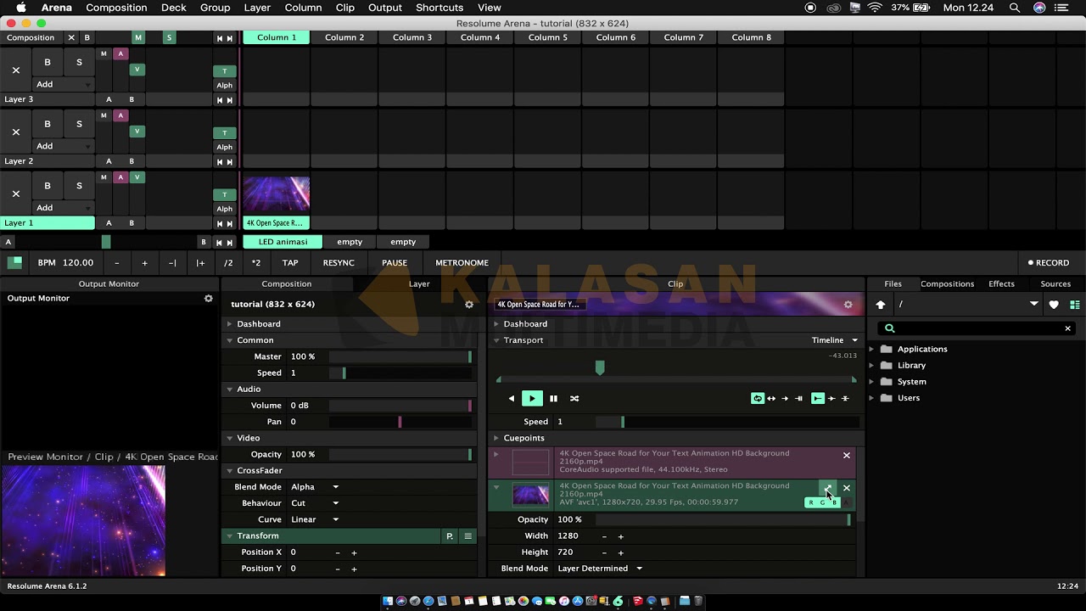Viewport: 1086px width, 611px height.
Task: Clear the file search field
Action: click(1067, 328)
